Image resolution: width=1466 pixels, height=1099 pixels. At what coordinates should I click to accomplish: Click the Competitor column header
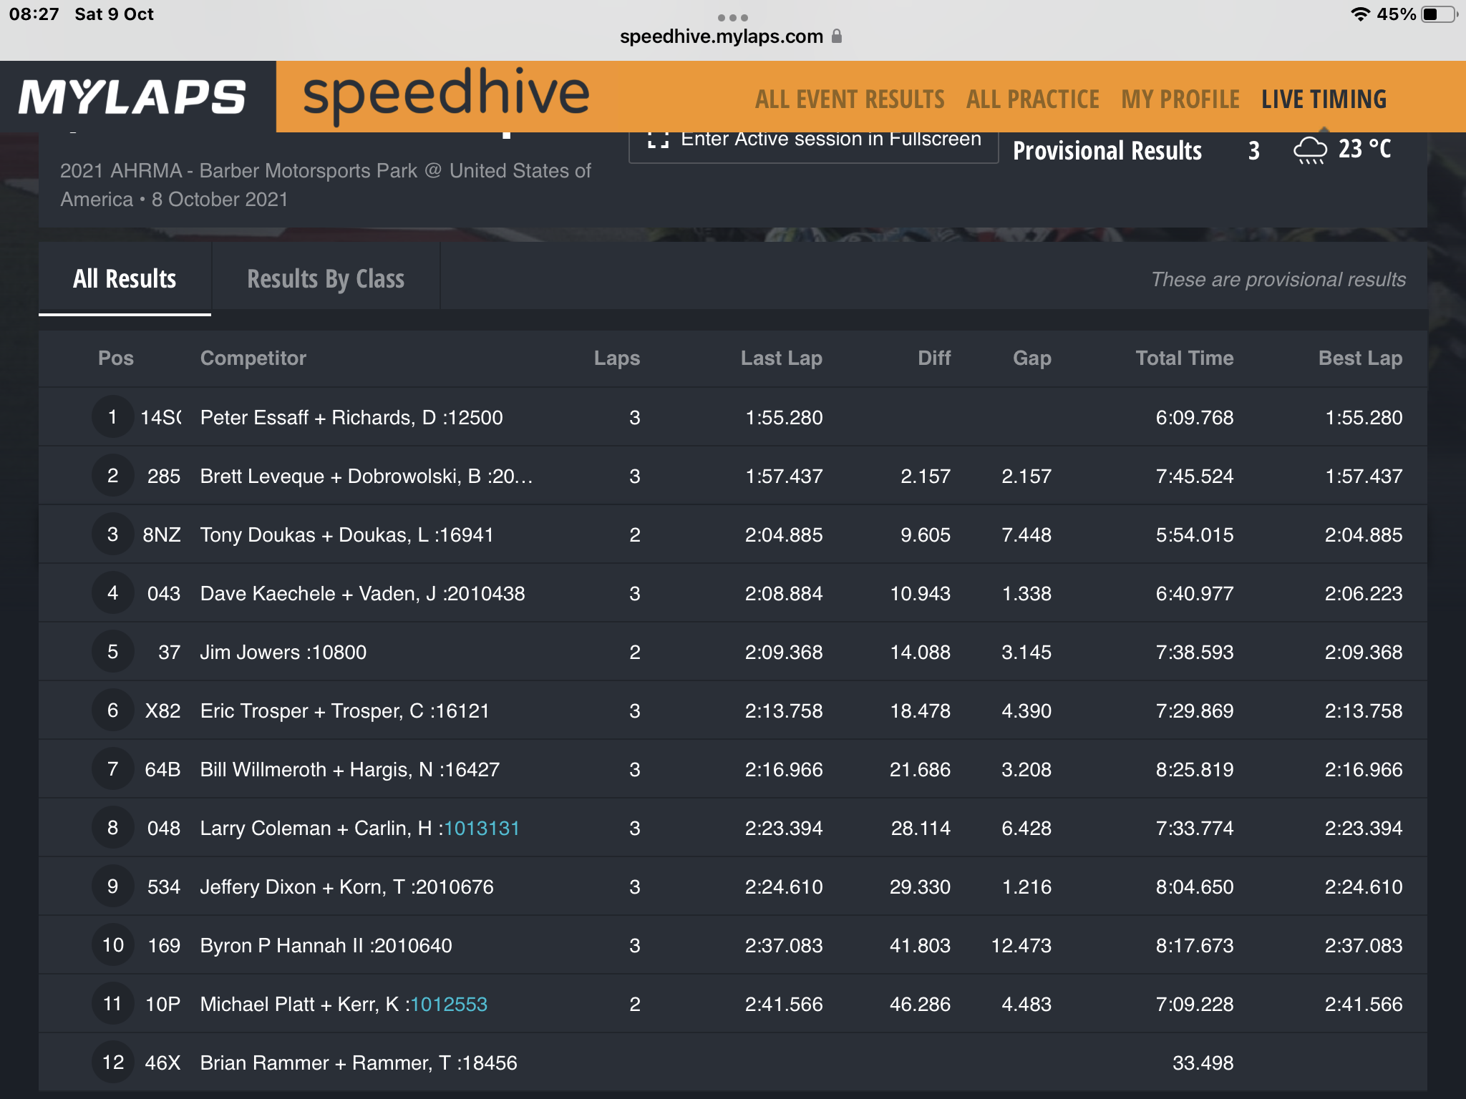pos(253,358)
